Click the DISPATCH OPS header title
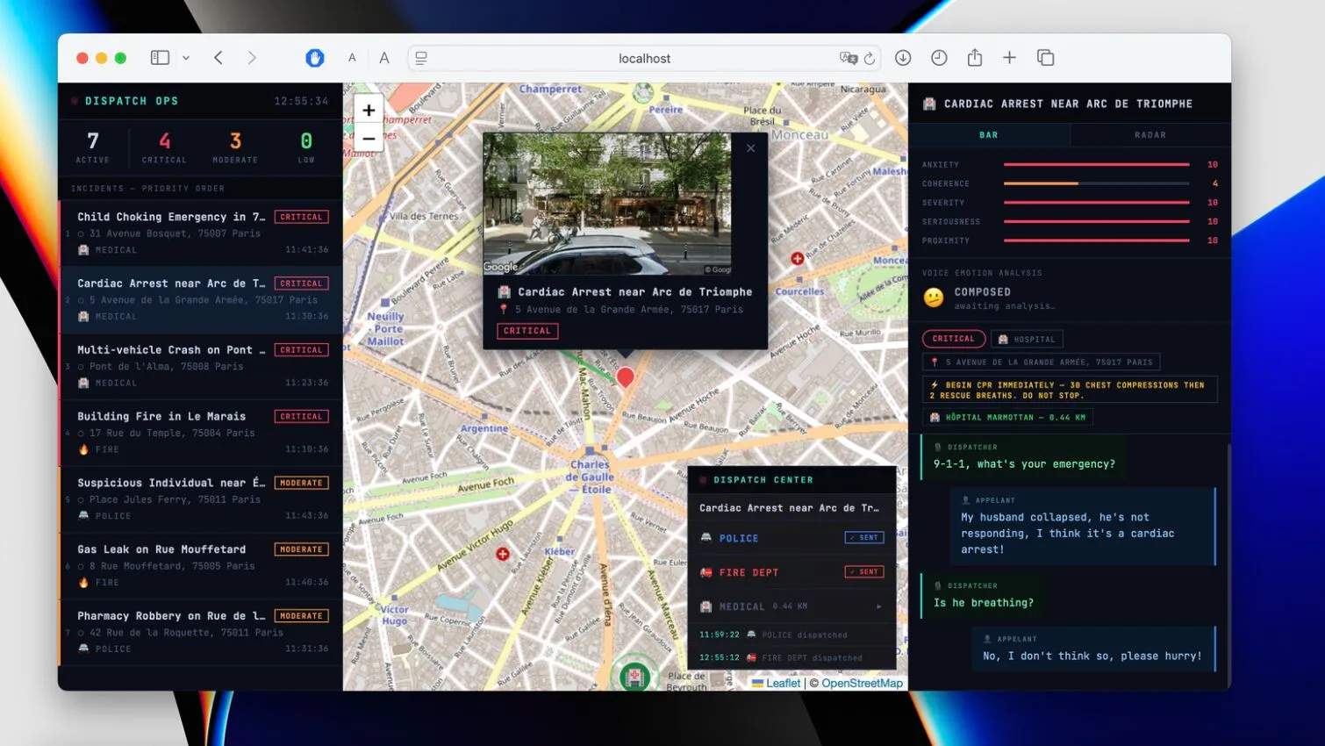The height and width of the screenshot is (746, 1325). point(132,101)
